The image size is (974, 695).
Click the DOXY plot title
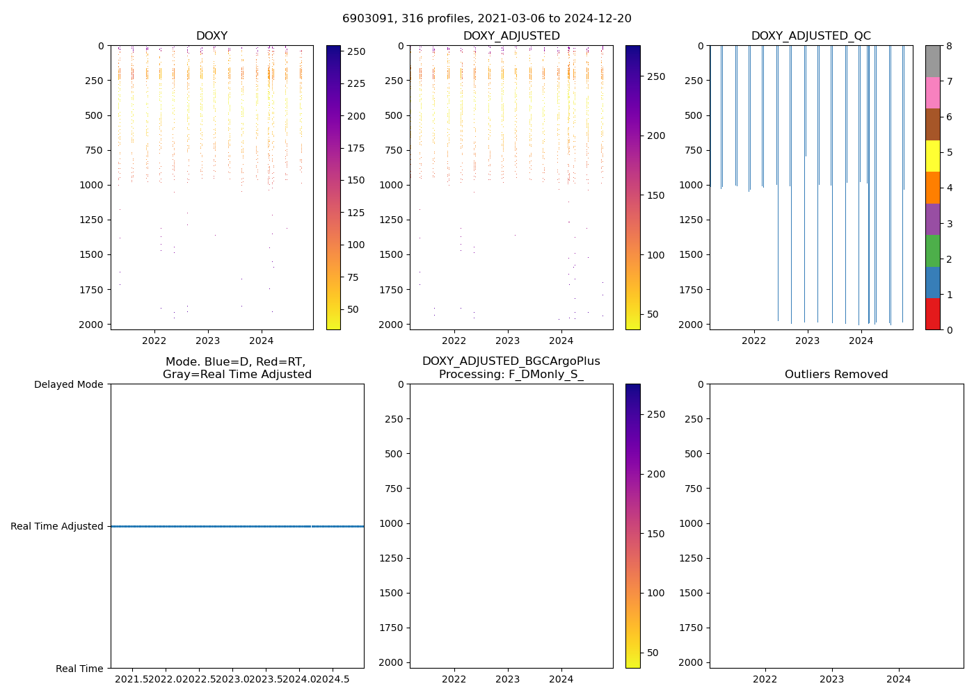[x=211, y=36]
